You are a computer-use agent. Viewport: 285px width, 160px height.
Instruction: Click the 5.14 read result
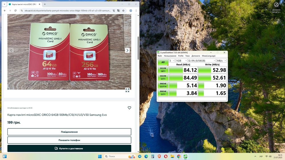tap(183, 85)
